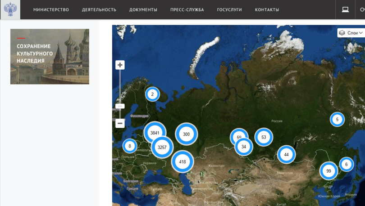Open the Сохранение культурного наследия banner
365x206 pixels.
pyautogui.click(x=50, y=56)
